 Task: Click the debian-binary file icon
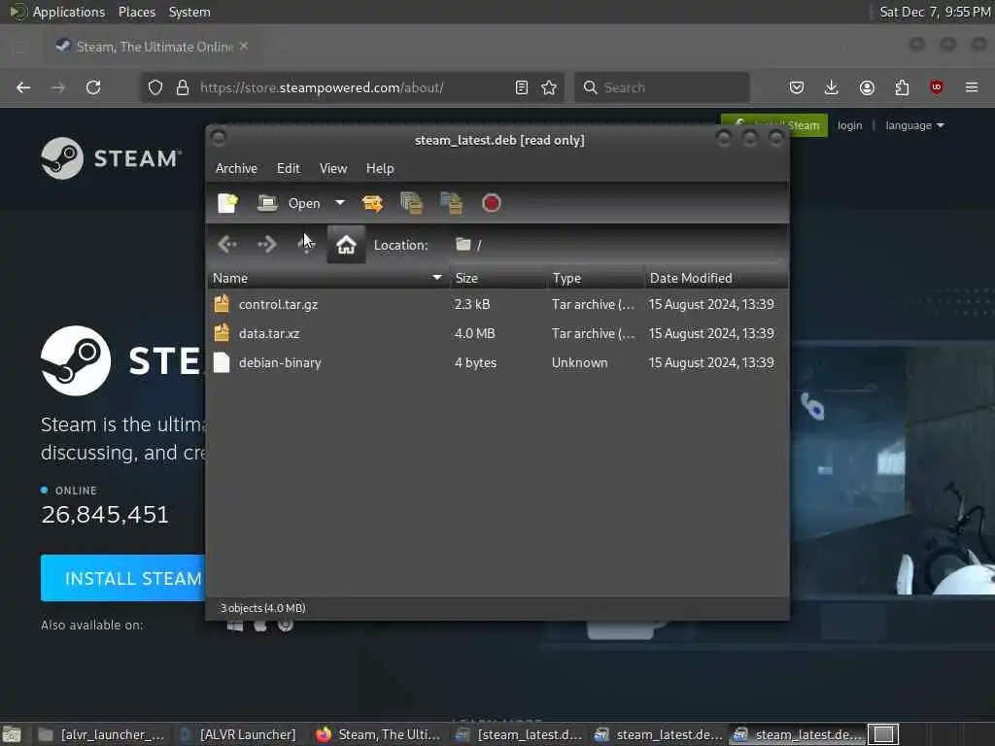coord(222,362)
